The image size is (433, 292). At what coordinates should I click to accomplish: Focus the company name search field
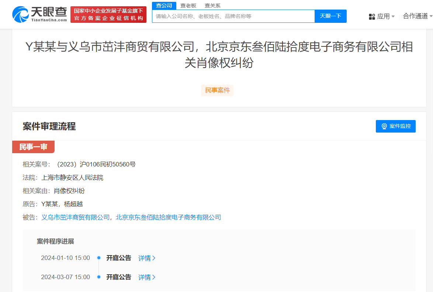[x=233, y=16]
